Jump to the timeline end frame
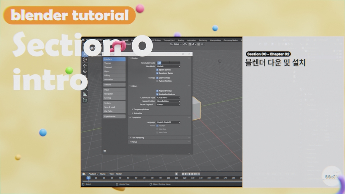 click(198, 174)
